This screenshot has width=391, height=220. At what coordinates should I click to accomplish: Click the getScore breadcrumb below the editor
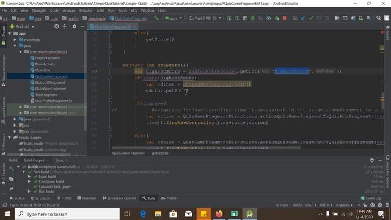pos(160,153)
